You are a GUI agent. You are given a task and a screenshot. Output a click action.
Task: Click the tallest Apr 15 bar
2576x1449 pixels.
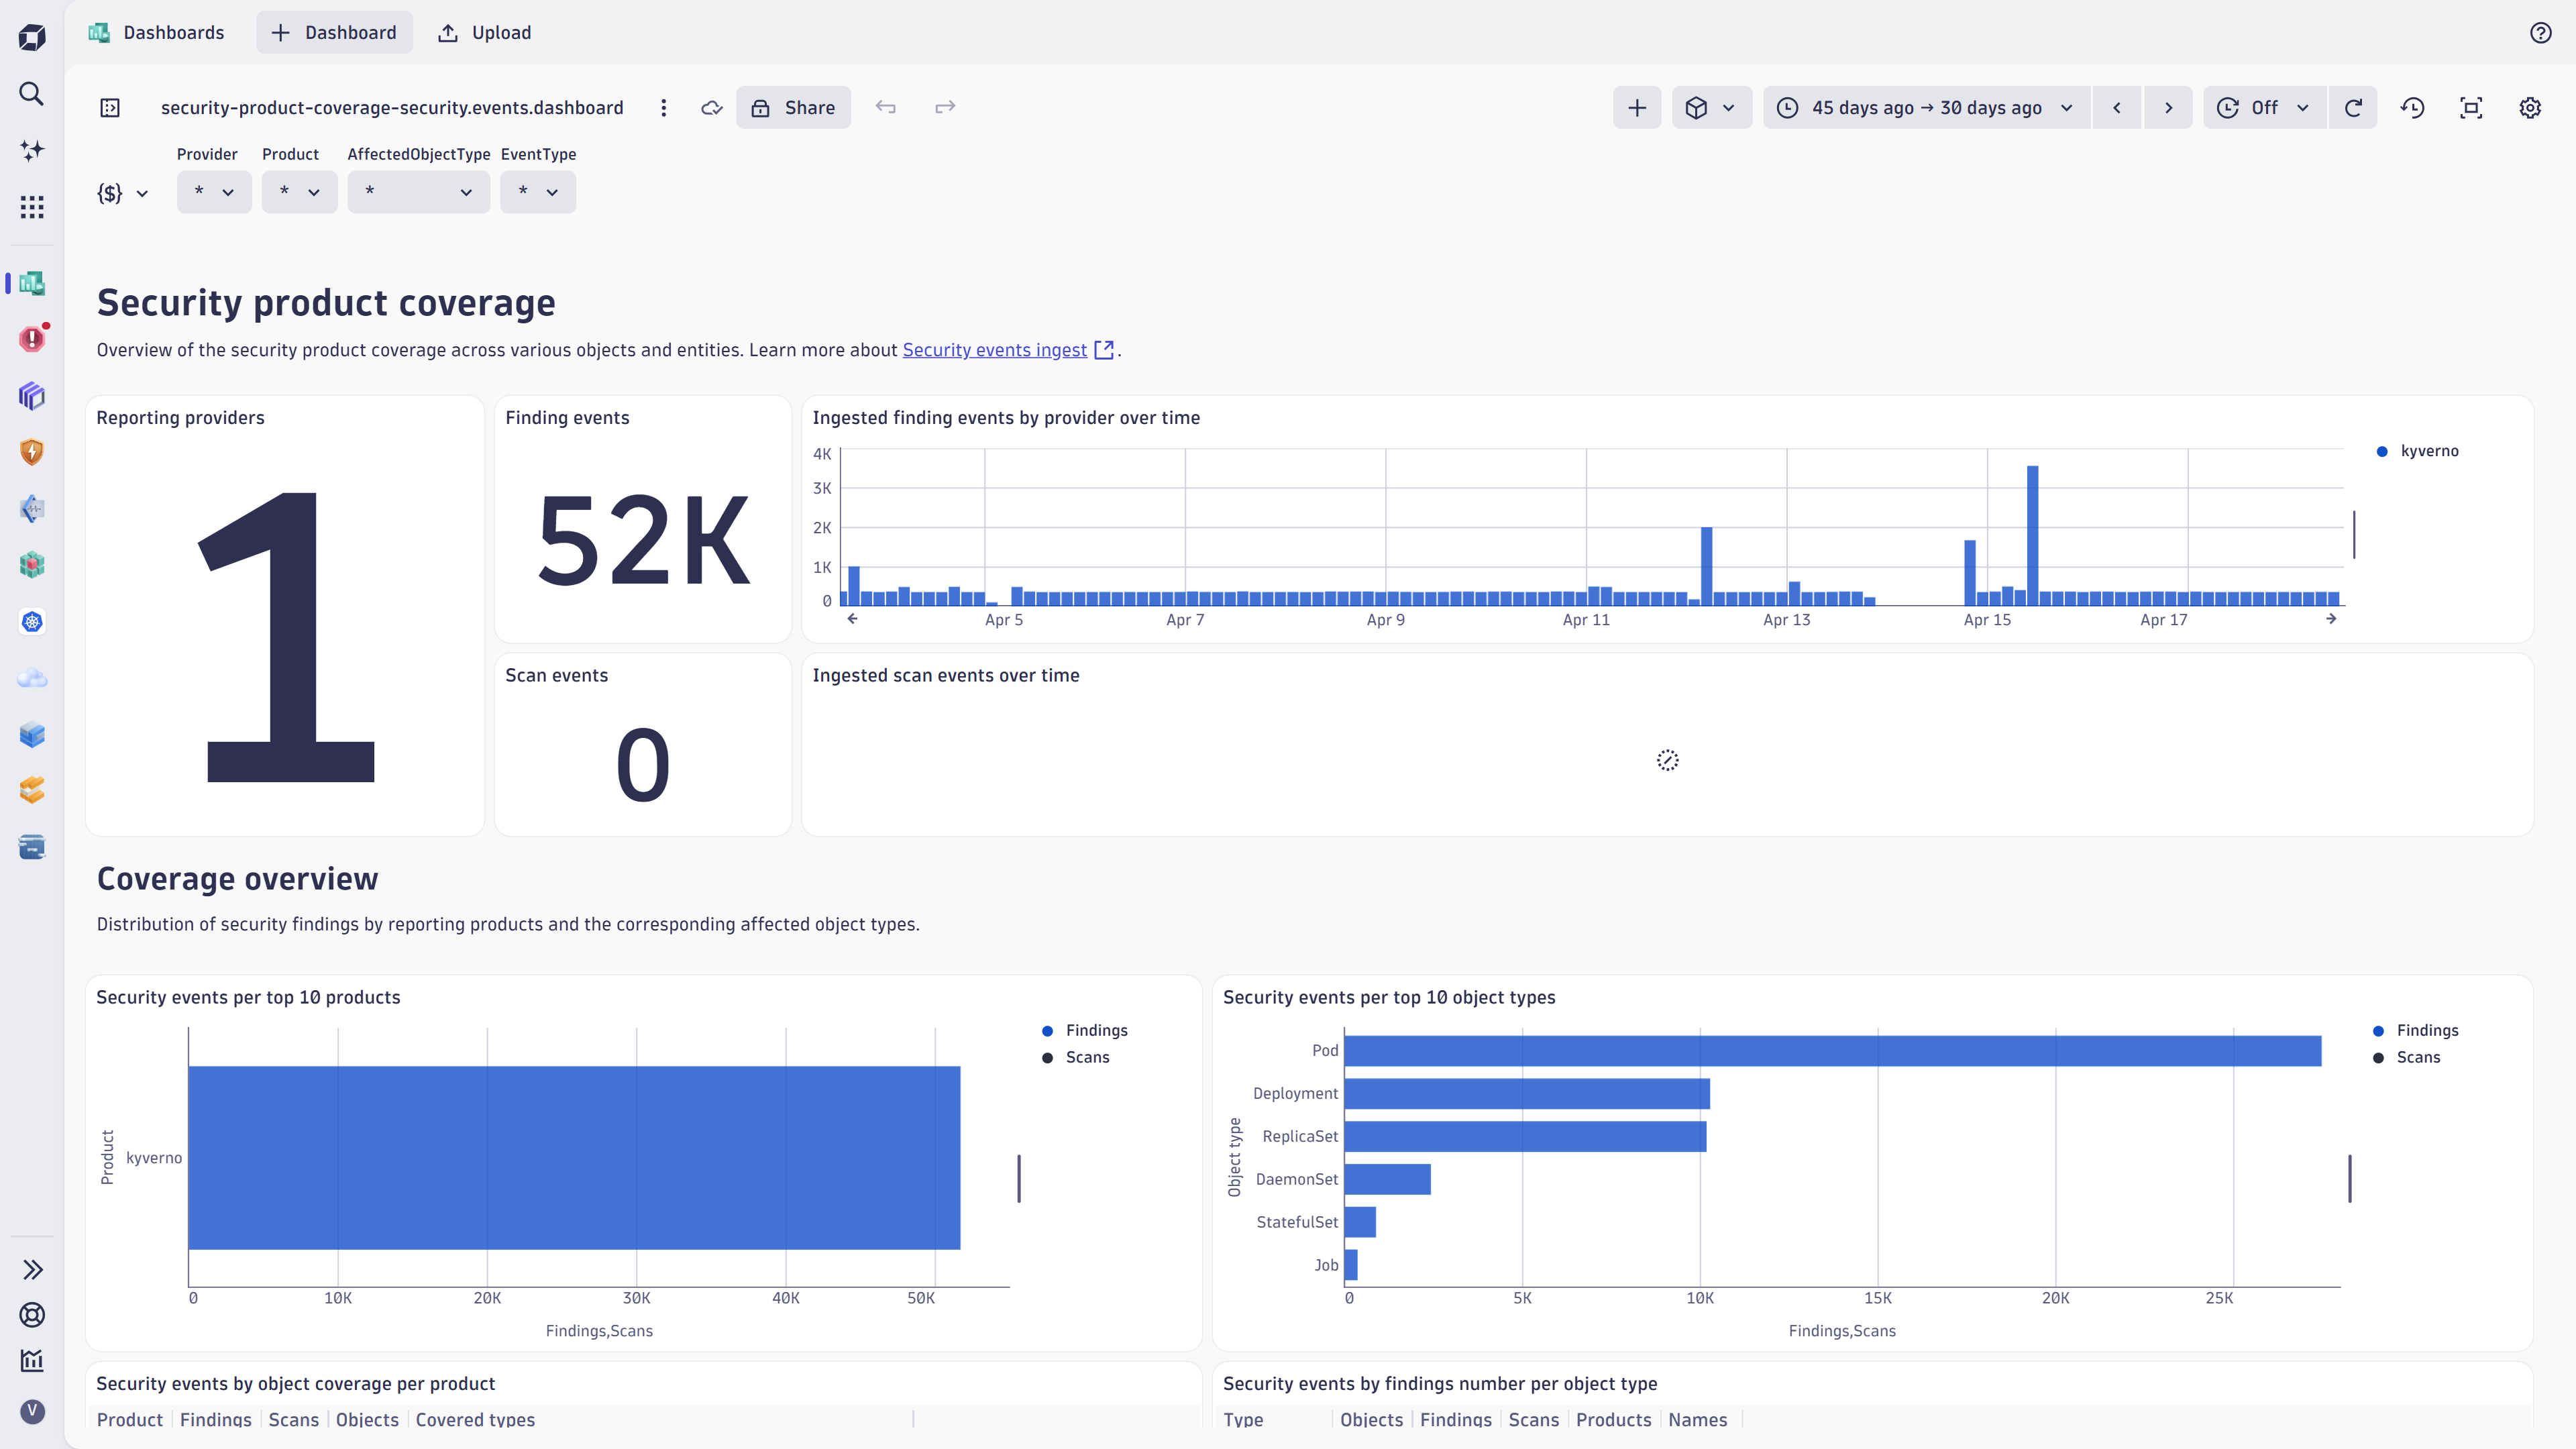coord(2032,536)
